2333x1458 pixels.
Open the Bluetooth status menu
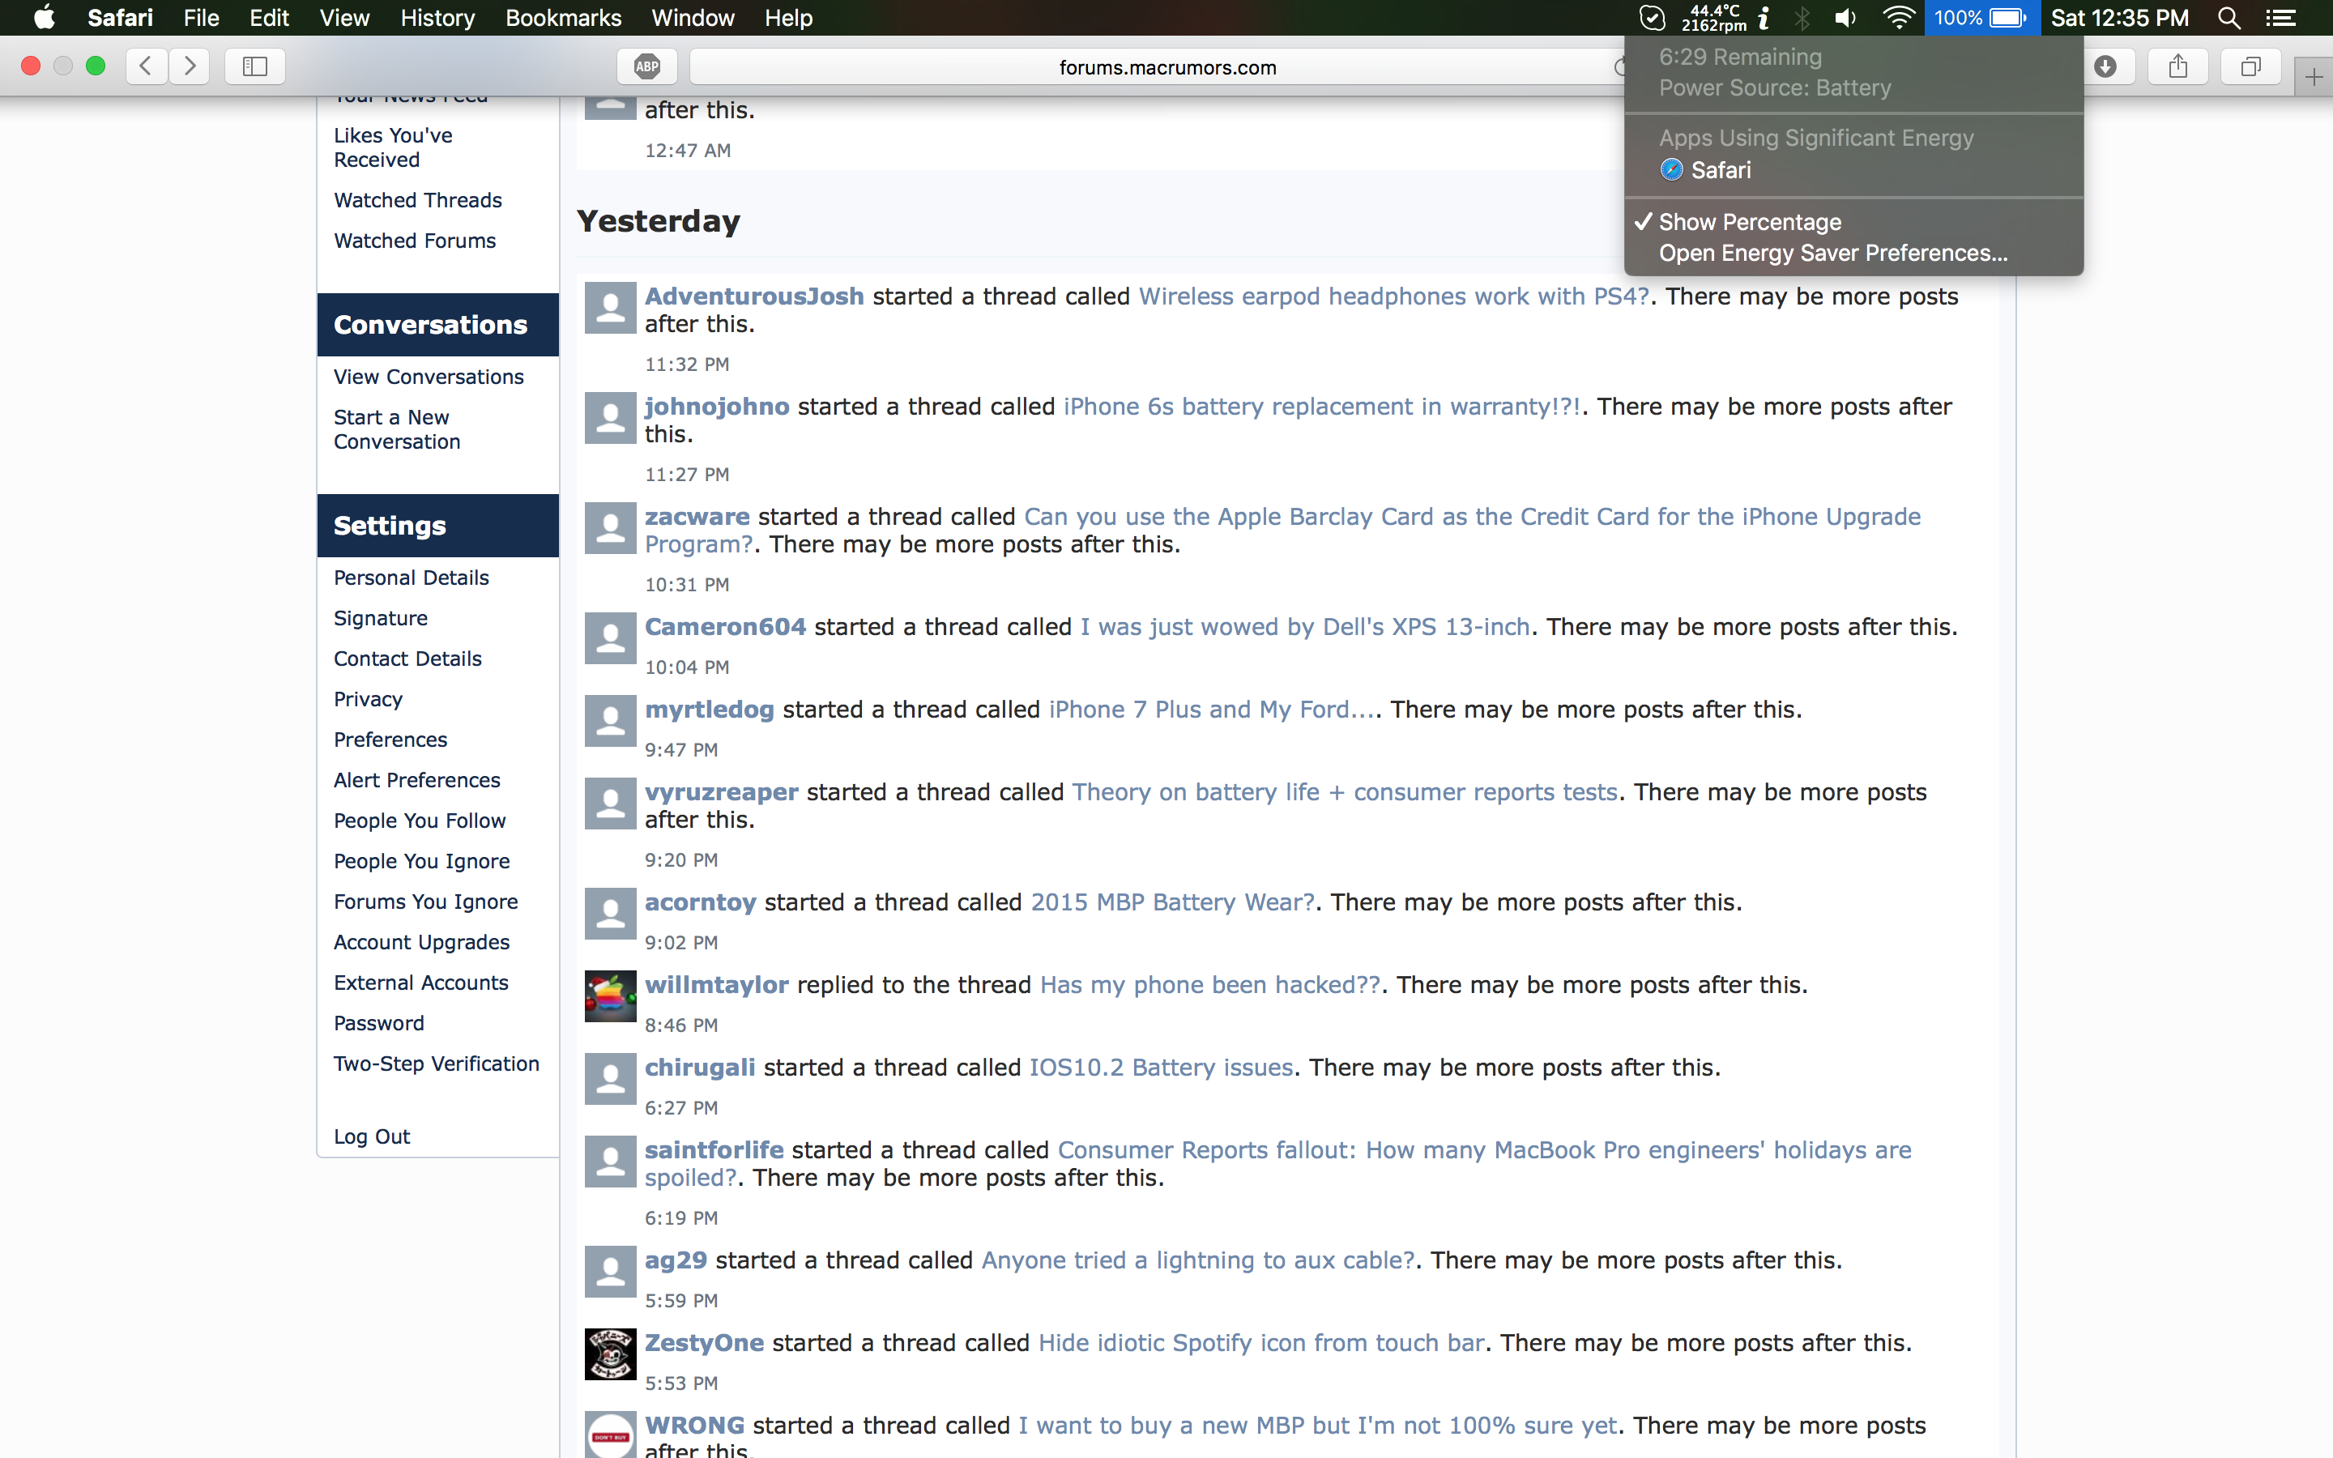[x=1802, y=17]
